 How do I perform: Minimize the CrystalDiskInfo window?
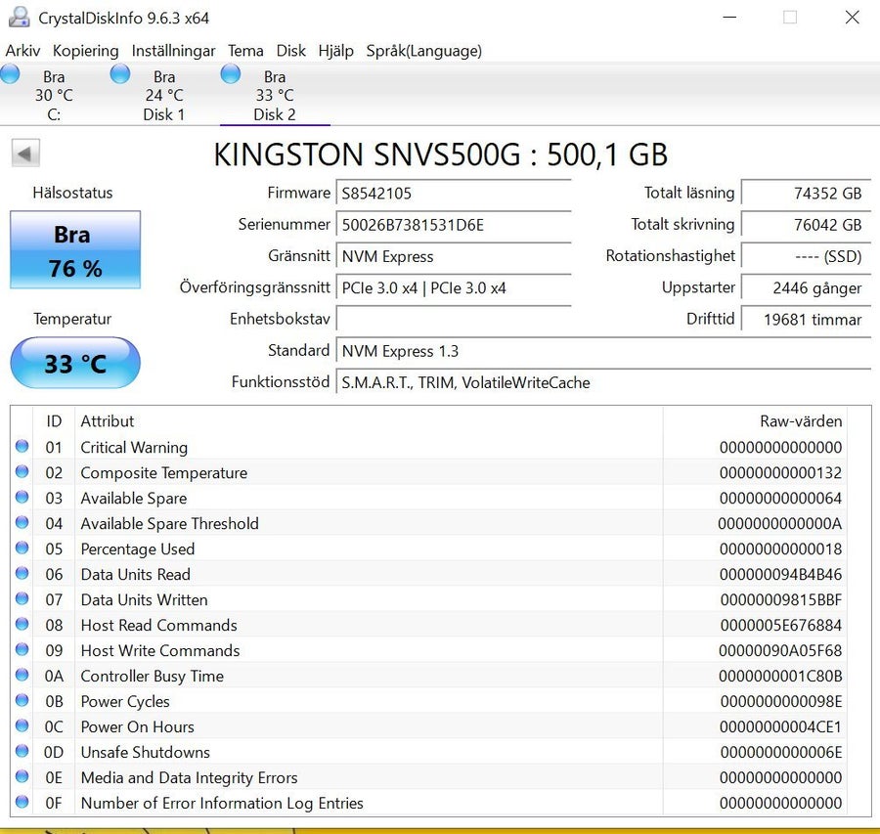coord(729,18)
